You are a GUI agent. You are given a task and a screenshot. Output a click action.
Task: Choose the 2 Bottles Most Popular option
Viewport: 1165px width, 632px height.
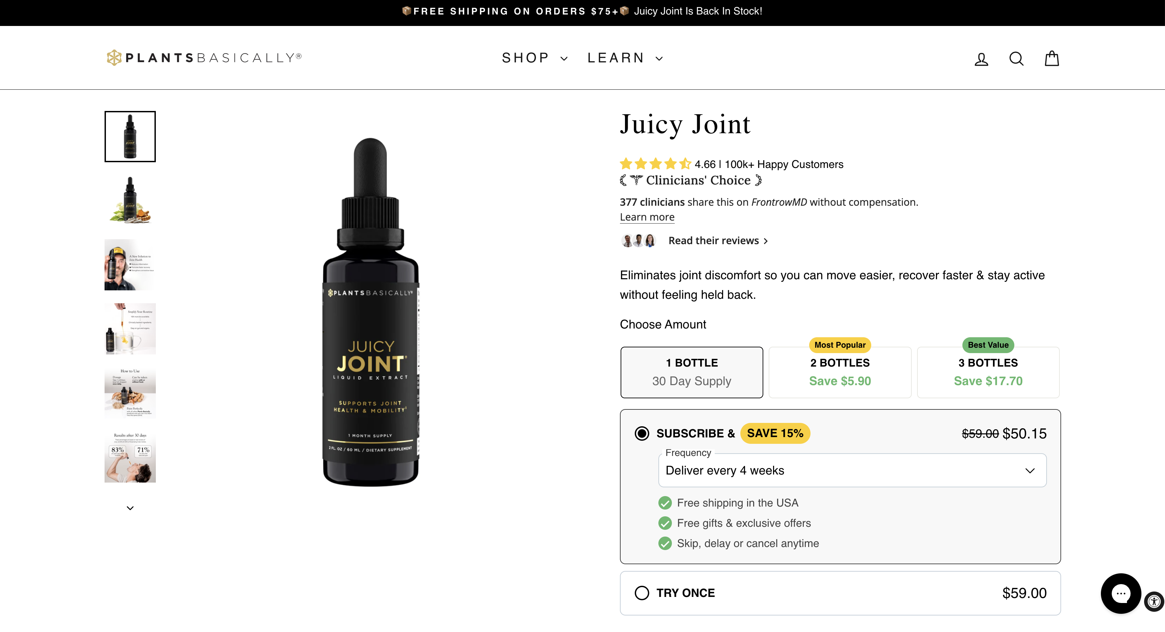coord(840,372)
